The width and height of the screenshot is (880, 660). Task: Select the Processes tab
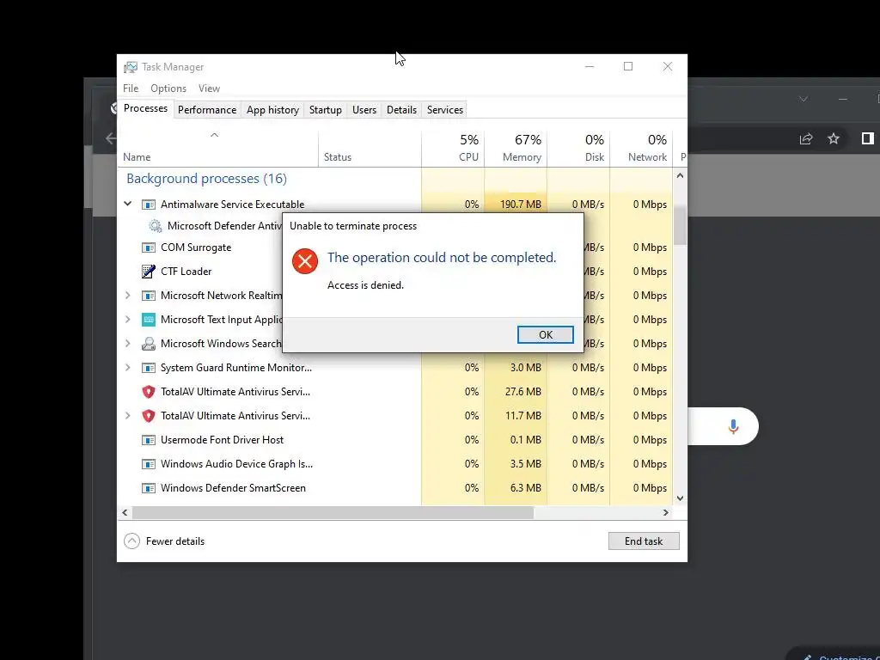(x=145, y=109)
